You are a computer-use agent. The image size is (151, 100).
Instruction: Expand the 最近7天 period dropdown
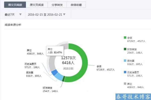(13, 15)
